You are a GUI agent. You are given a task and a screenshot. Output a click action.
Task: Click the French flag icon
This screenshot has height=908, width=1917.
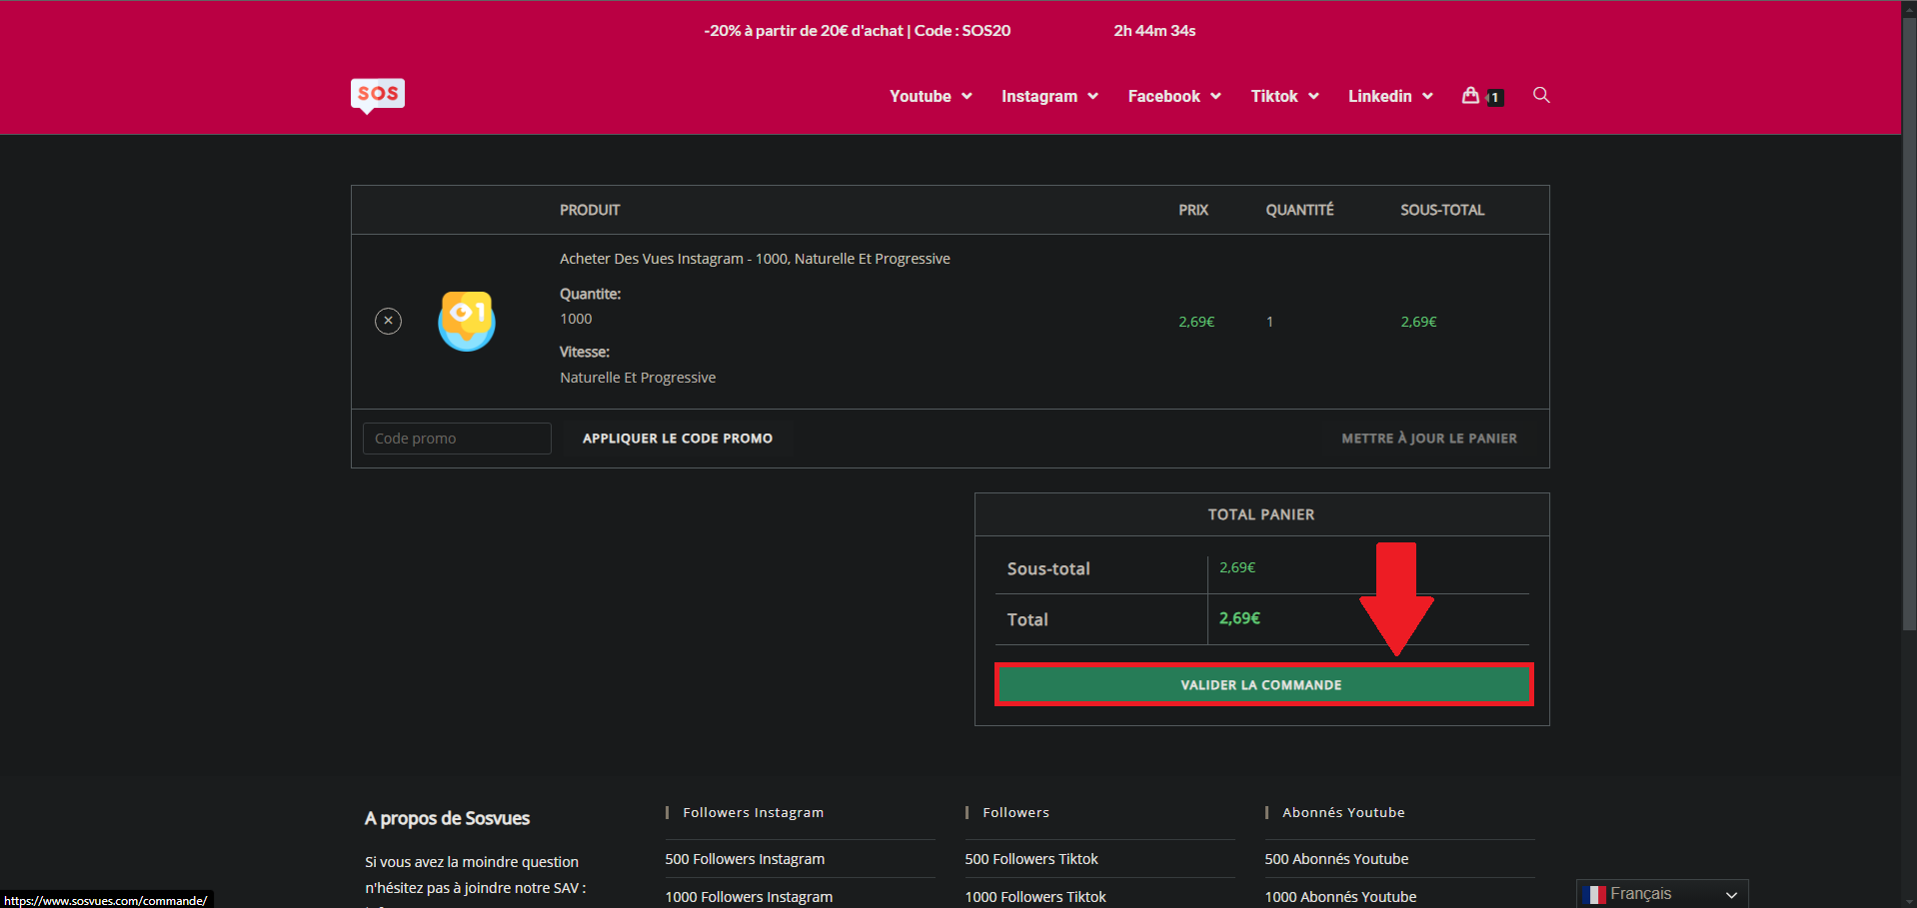[x=1594, y=894]
